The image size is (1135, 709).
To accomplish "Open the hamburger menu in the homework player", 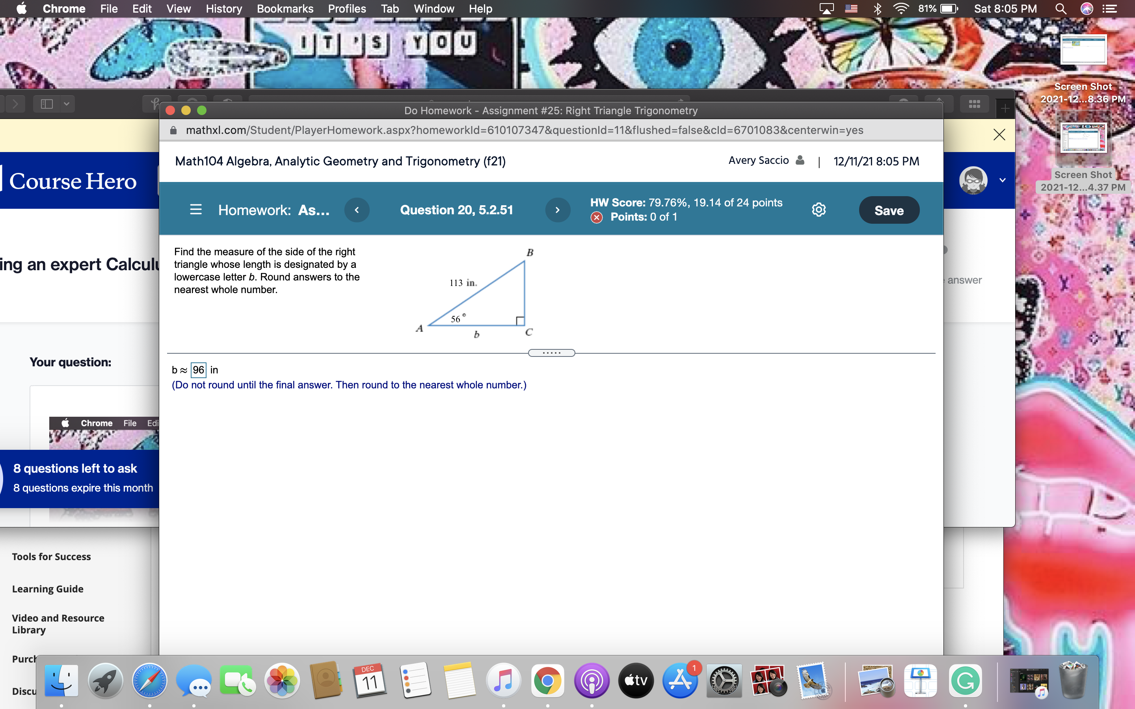I will [195, 210].
